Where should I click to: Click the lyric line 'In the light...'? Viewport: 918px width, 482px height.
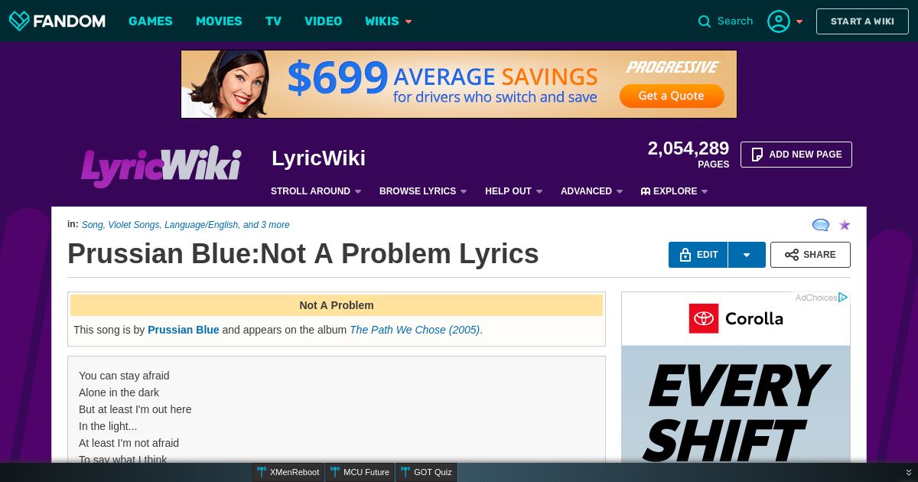pos(108,426)
